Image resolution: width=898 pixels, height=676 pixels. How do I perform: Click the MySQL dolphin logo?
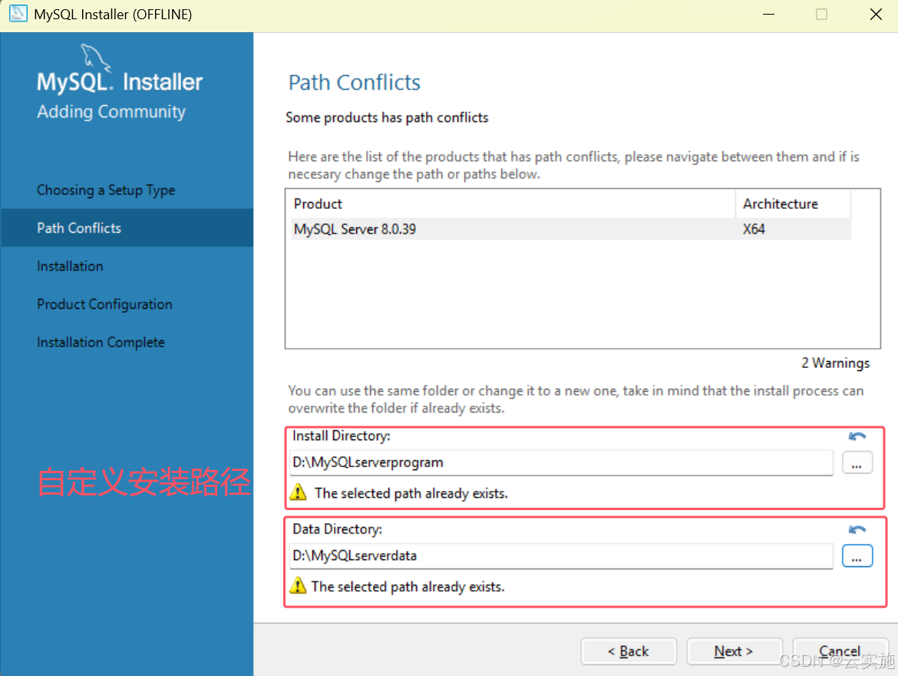click(94, 58)
